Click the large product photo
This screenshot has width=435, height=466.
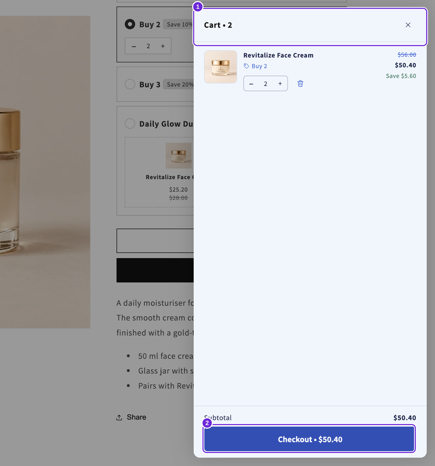(45, 172)
